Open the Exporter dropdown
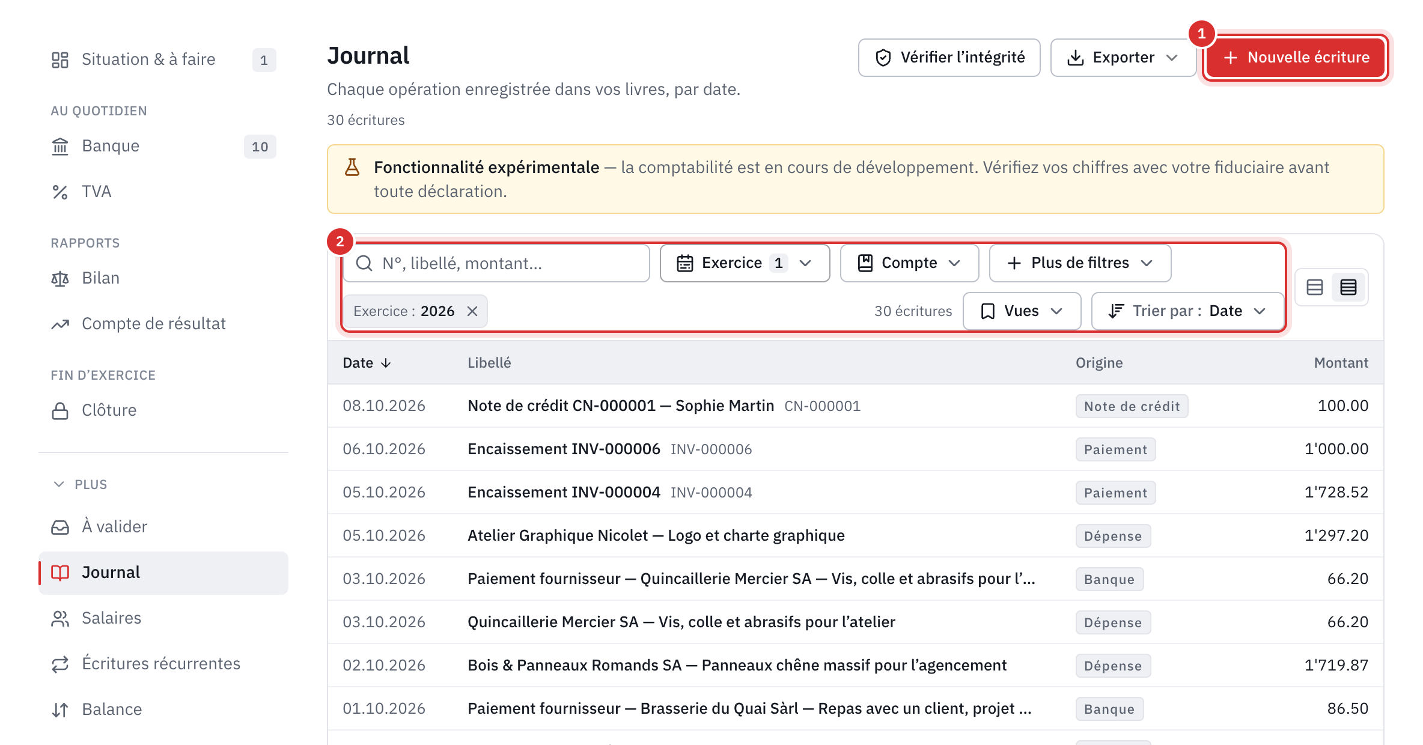The height and width of the screenshot is (745, 1423). (1123, 58)
